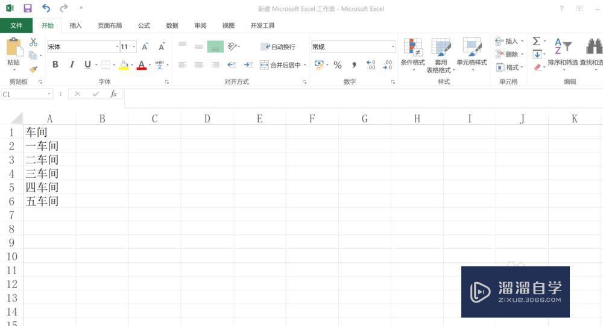The width and height of the screenshot is (603, 326).
Task: Open 条件格式 conditional formatting
Action: click(x=412, y=54)
